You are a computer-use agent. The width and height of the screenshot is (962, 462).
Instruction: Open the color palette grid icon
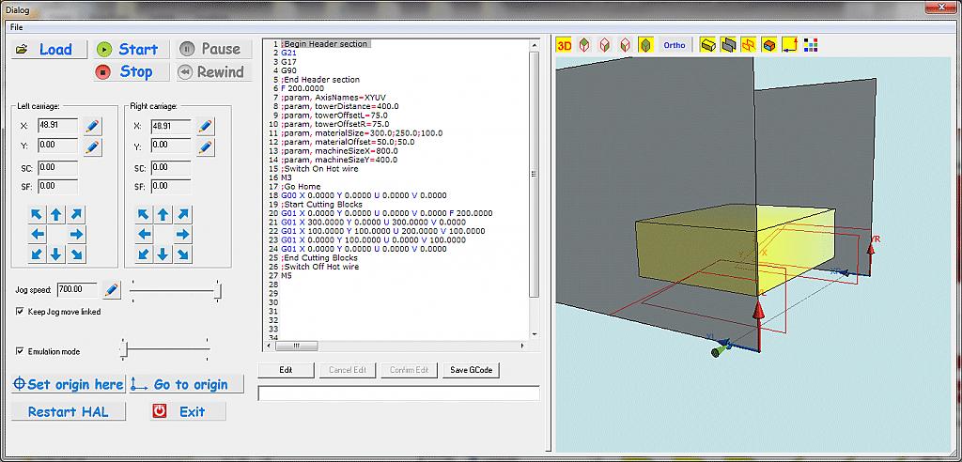812,45
